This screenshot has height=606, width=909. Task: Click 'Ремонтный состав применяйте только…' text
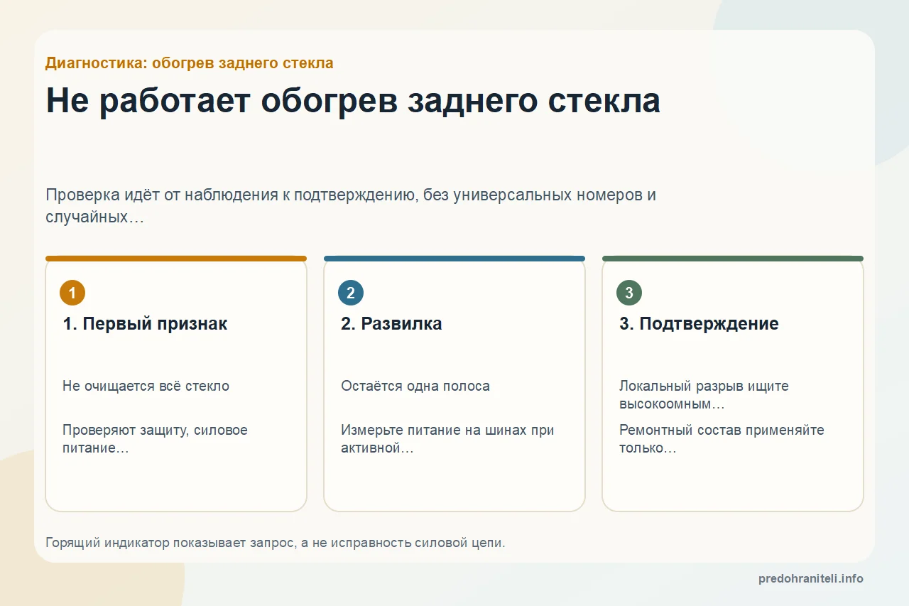722,439
